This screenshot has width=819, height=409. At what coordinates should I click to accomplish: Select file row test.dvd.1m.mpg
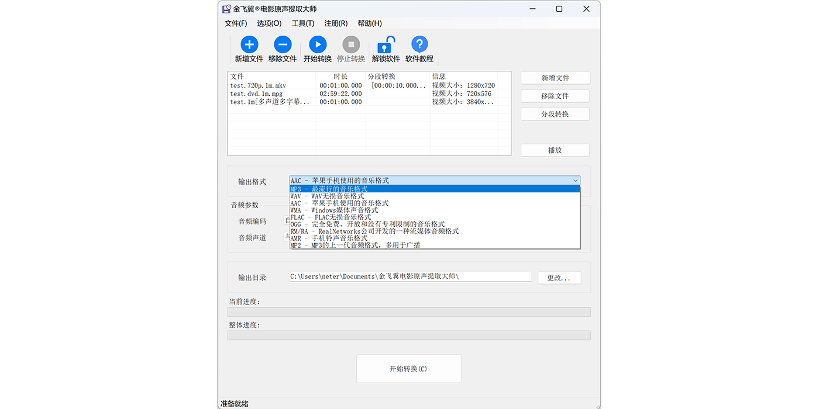pyautogui.click(x=369, y=93)
